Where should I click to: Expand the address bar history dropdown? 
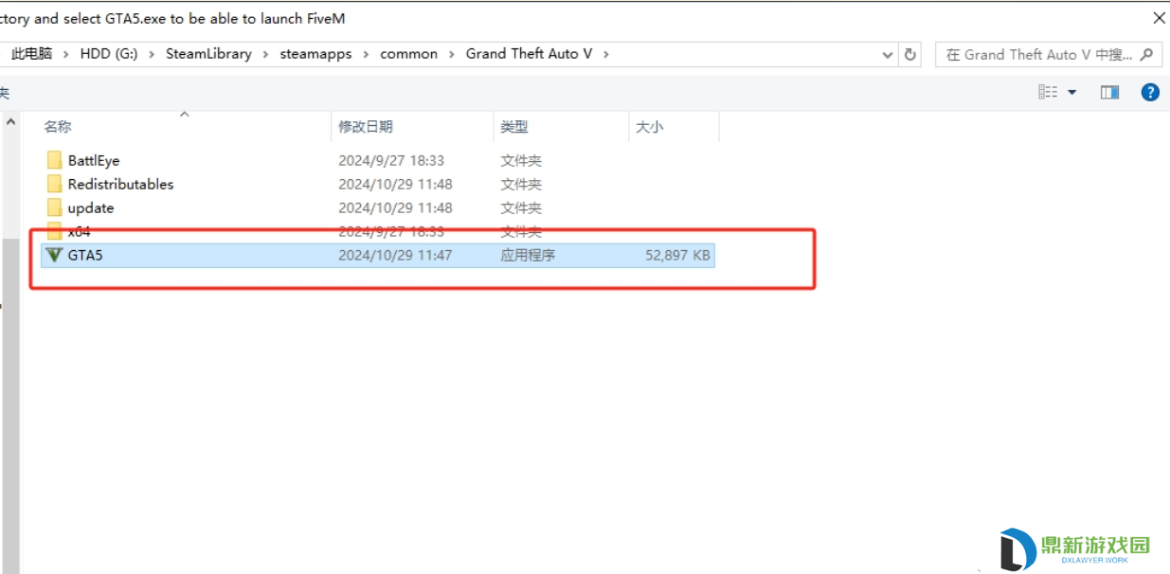888,54
